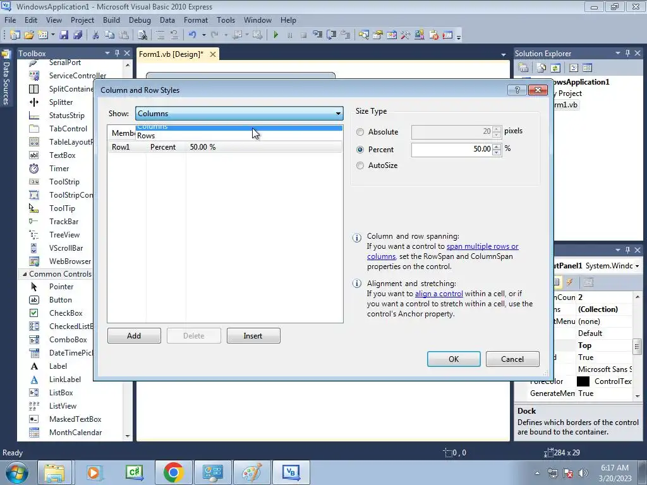Open the Data Sources side tab

point(6,78)
